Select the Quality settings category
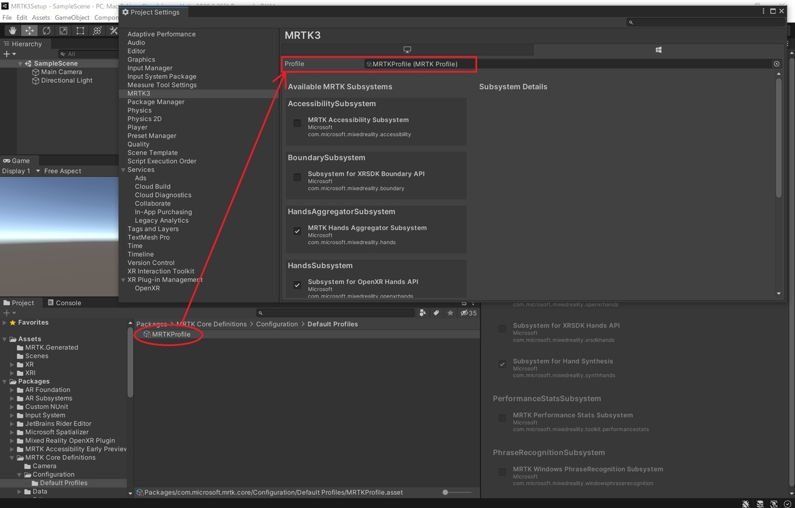Viewport: 795px width, 508px height. 138,144
